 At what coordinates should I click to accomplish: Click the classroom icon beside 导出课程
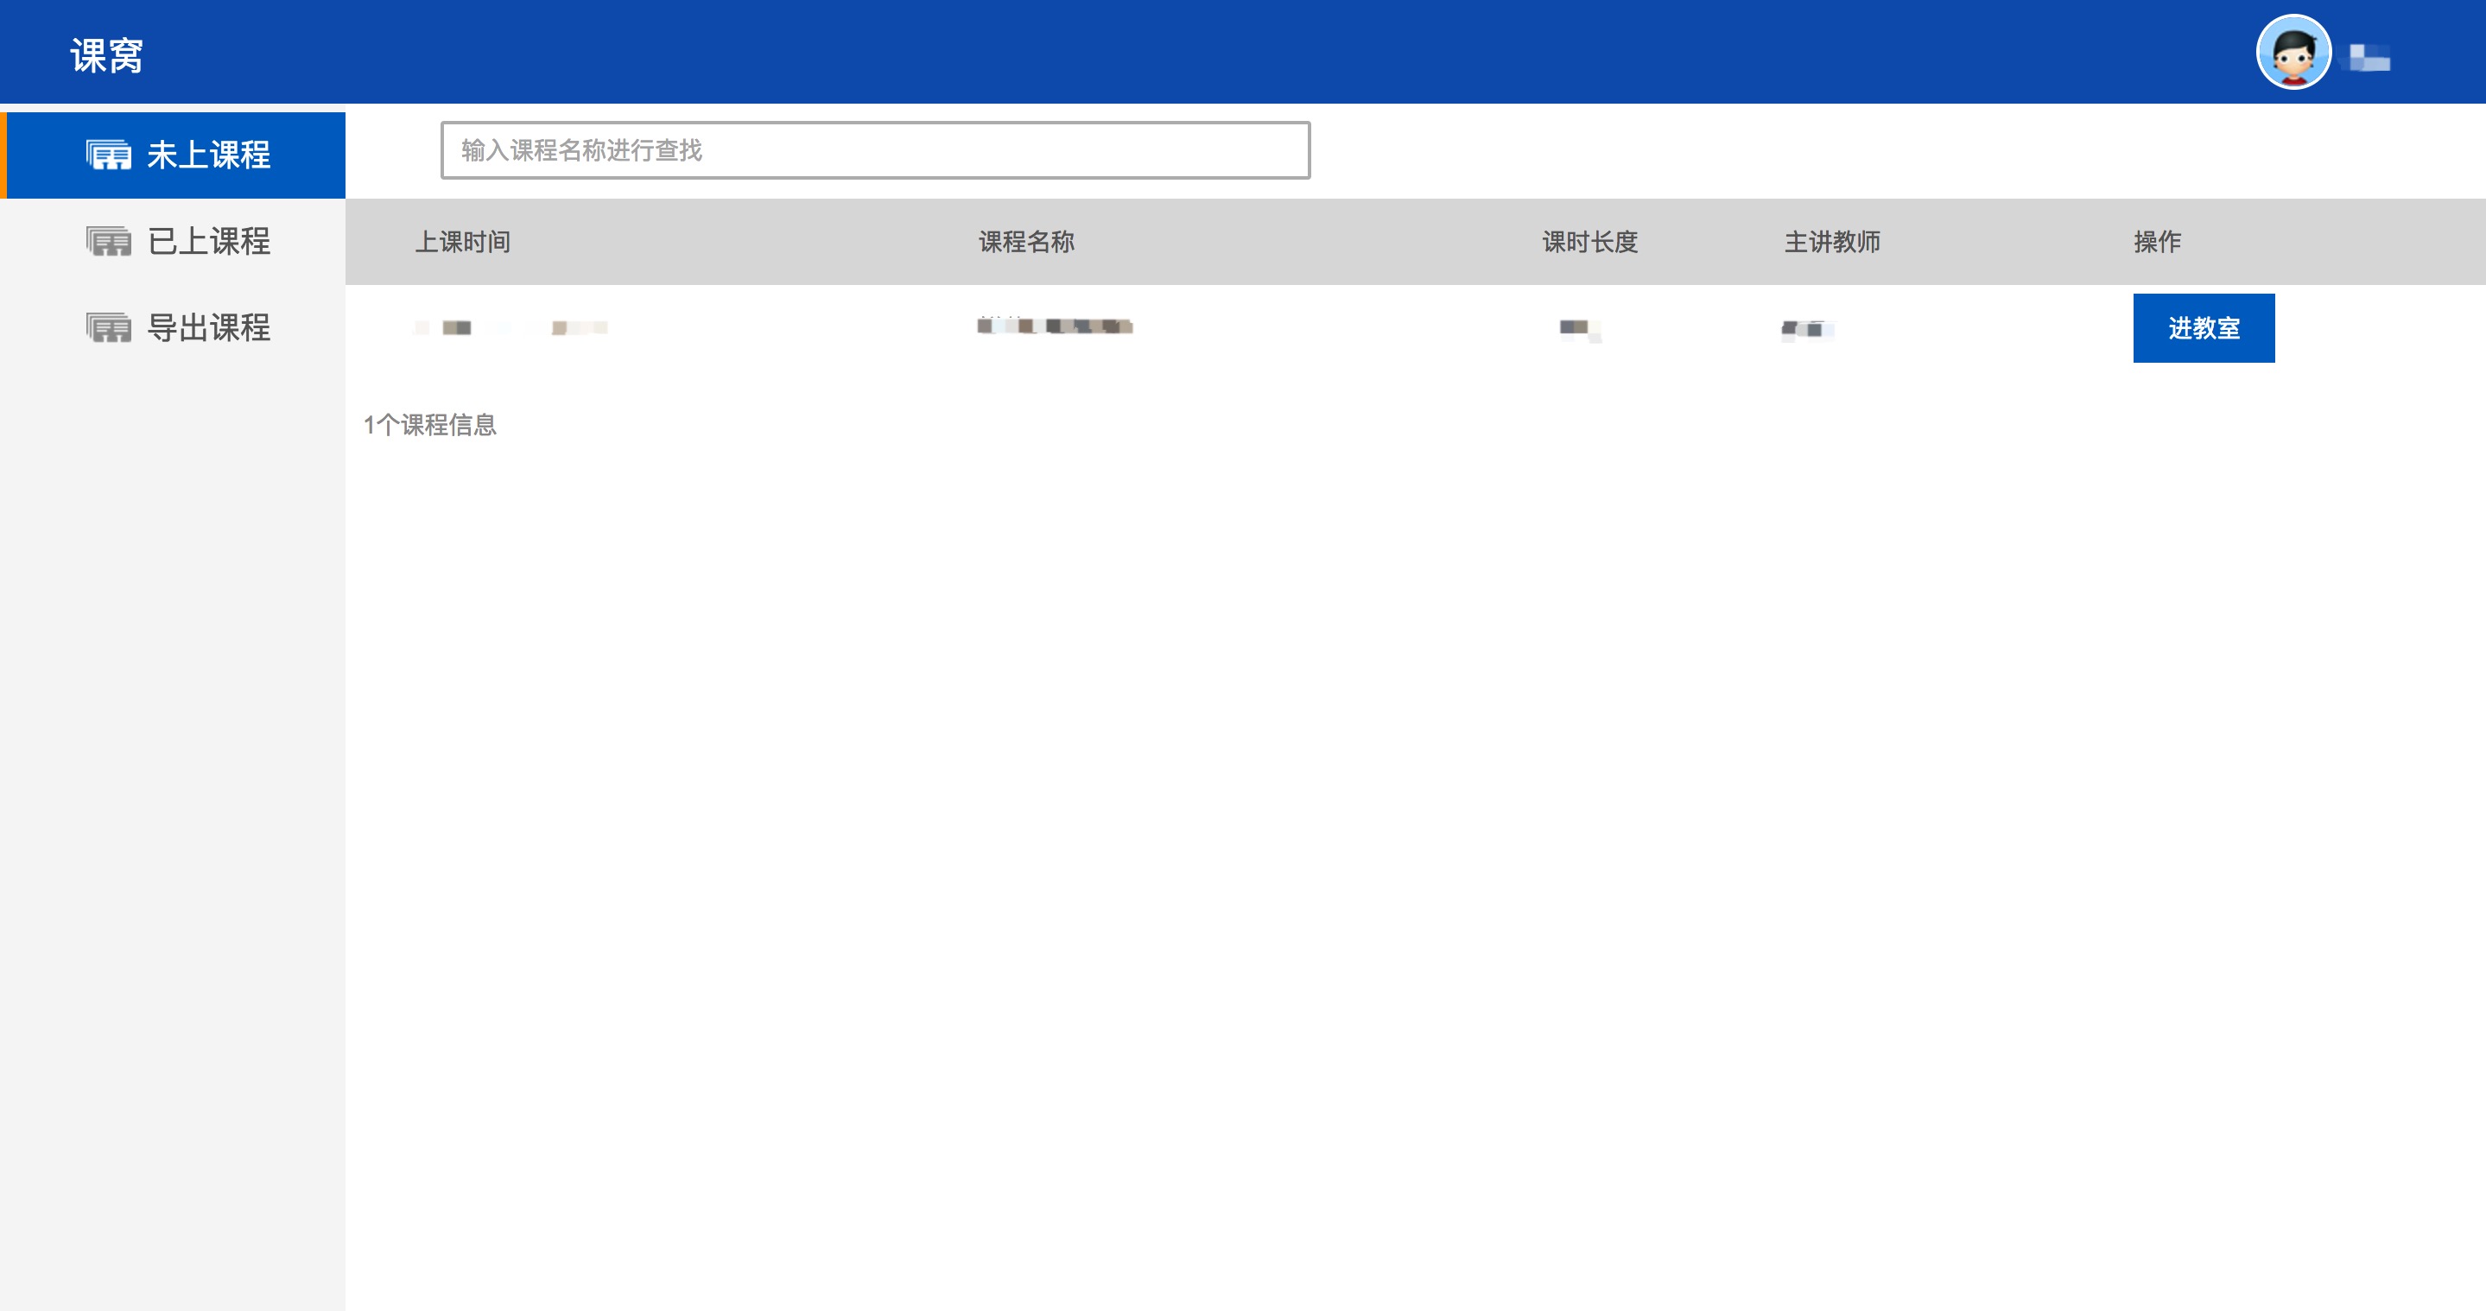108,328
